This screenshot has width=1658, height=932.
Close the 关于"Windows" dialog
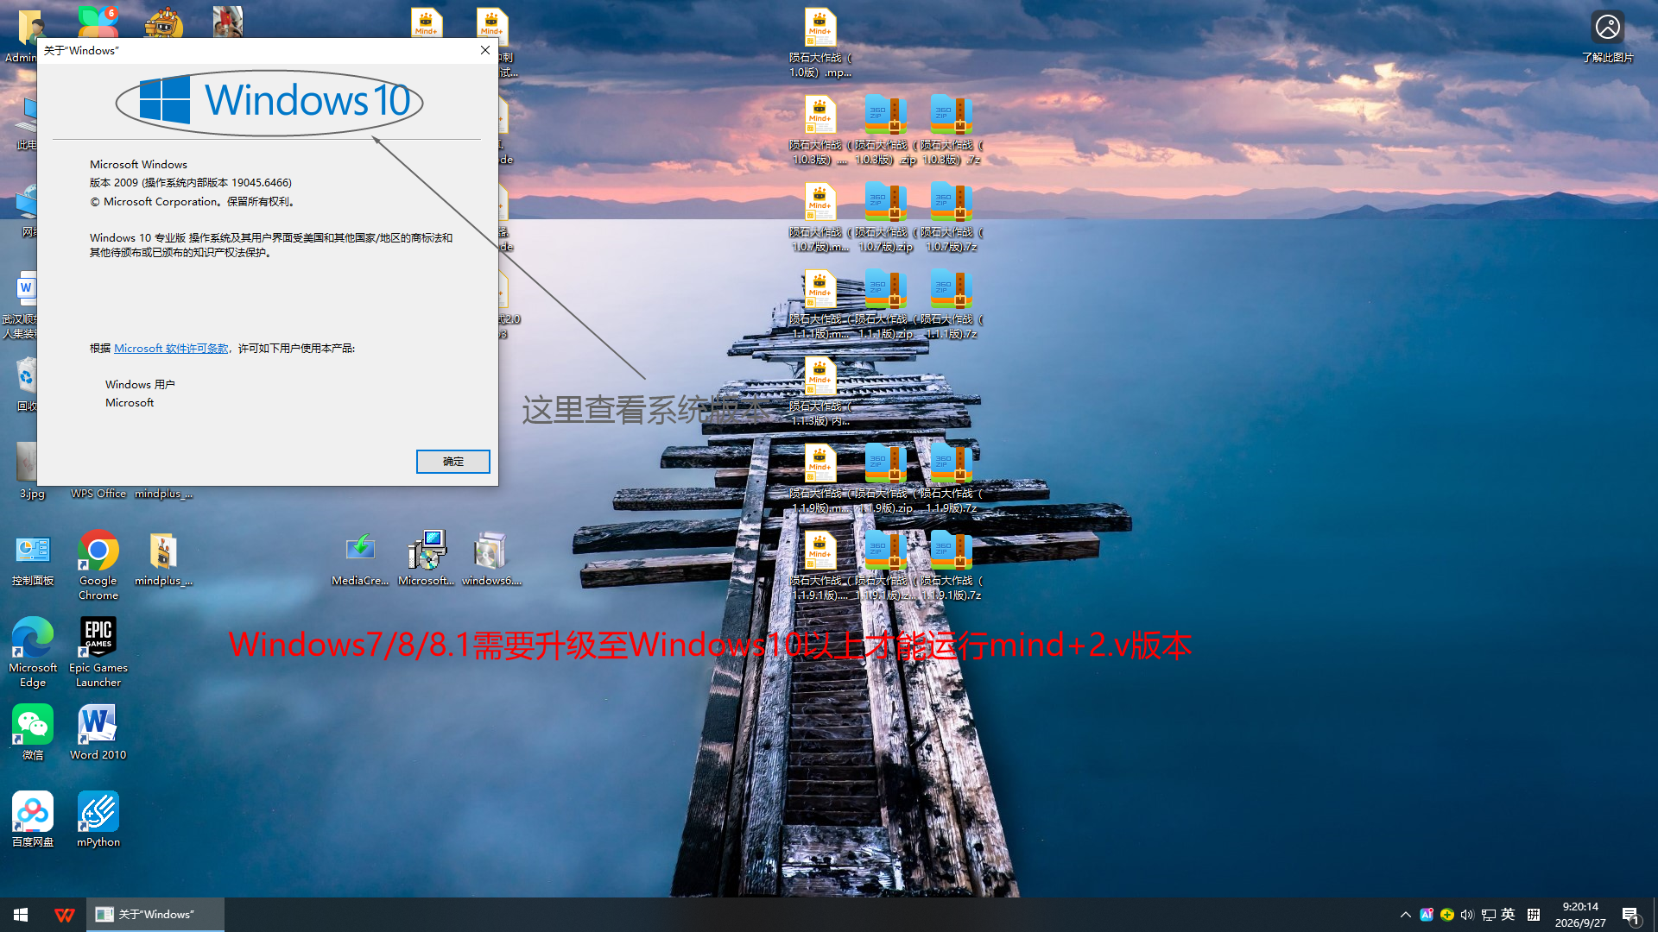tap(485, 51)
